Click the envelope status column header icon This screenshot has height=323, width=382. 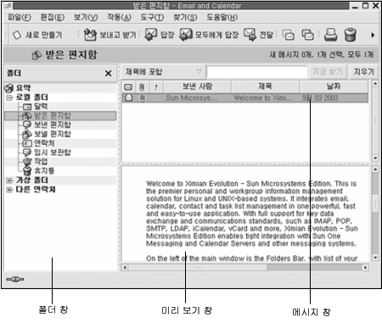(x=128, y=87)
